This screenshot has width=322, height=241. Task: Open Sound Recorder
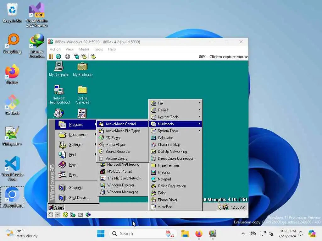click(123, 152)
